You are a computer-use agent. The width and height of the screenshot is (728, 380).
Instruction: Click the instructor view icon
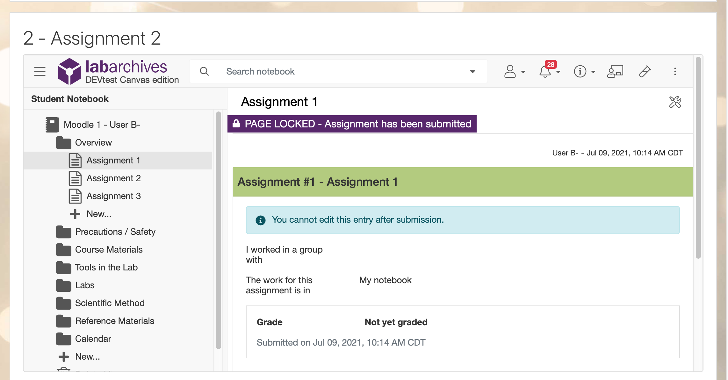pyautogui.click(x=615, y=71)
